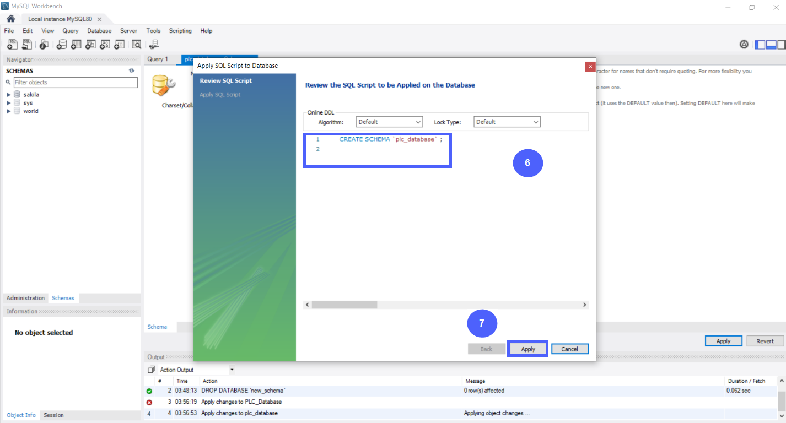Image resolution: width=786 pixels, height=423 pixels.
Task: Open the Query menu
Action: 71,31
